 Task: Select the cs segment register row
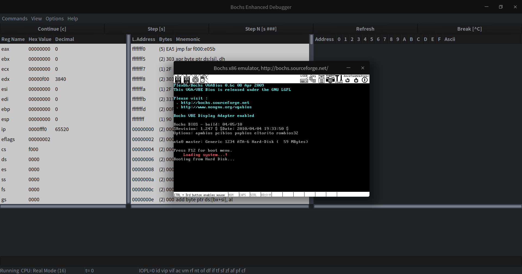click(63, 149)
